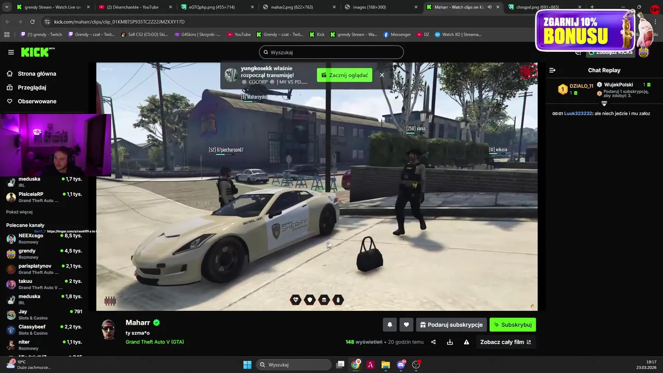Click Zobacz cały film
663x373 pixels.
506,342
